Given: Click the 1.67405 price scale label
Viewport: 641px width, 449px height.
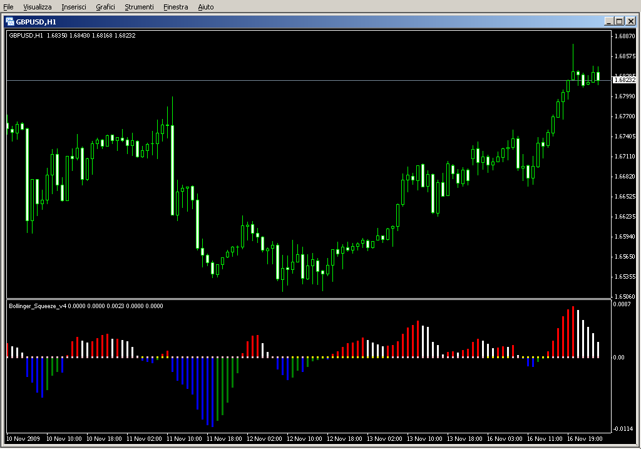Looking at the screenshot, I should click(625, 136).
